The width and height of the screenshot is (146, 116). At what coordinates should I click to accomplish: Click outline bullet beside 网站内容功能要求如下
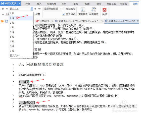(x=14, y=75)
